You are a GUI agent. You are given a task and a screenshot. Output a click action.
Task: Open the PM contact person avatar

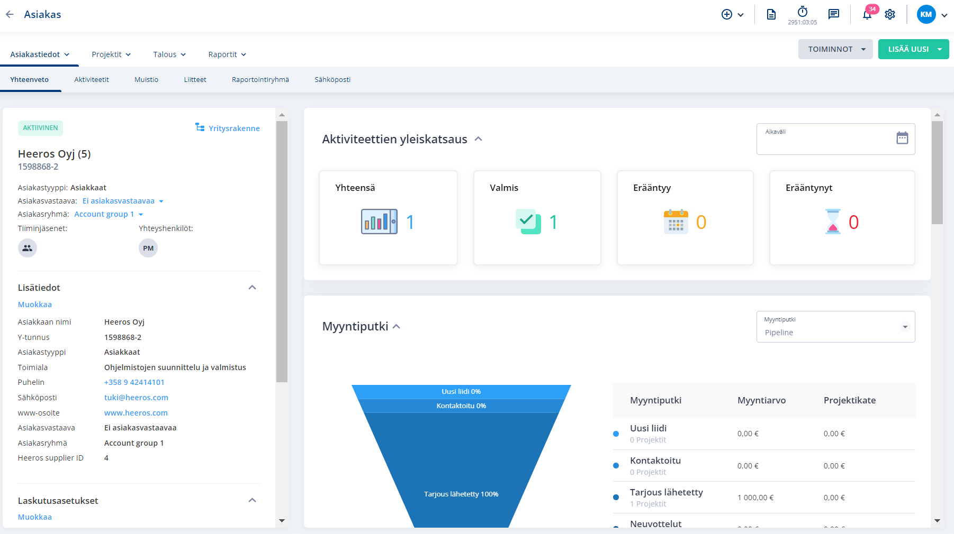pos(148,248)
